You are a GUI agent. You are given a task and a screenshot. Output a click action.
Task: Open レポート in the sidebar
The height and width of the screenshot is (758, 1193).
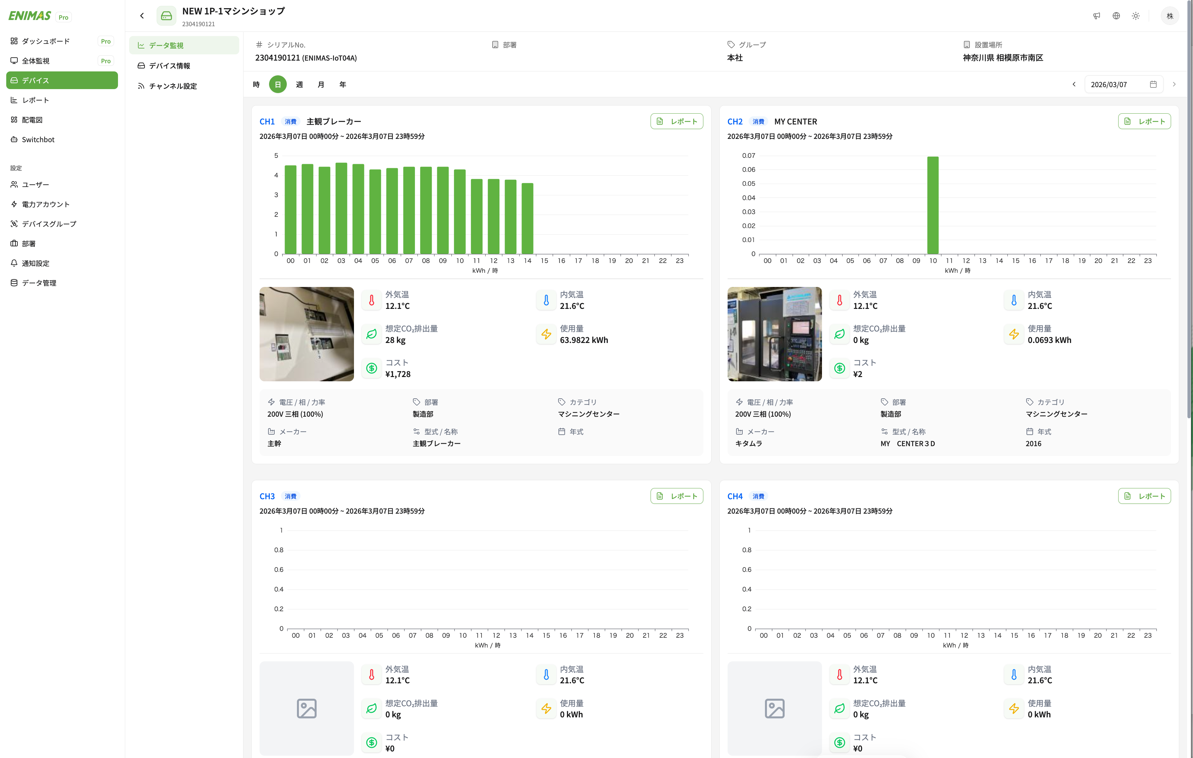click(62, 100)
